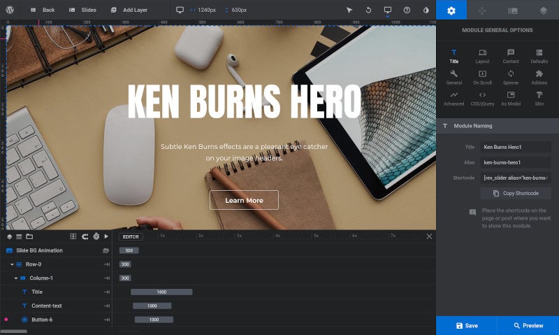
Task: Select the Title layer duration bar 1600
Action: [161, 292]
